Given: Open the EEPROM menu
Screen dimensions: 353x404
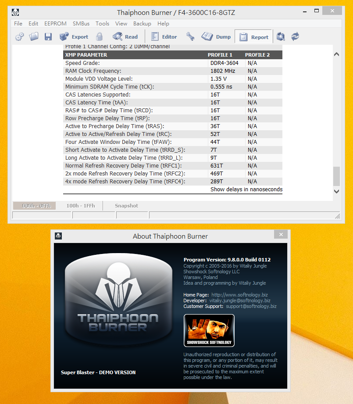Looking at the screenshot, I should point(55,24).
